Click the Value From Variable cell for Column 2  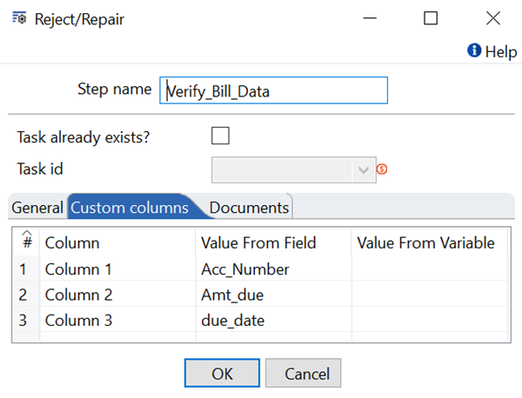click(430, 295)
